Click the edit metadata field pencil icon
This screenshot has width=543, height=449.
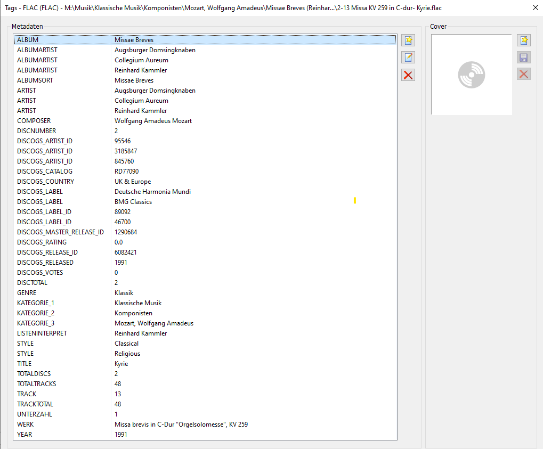pyautogui.click(x=408, y=58)
